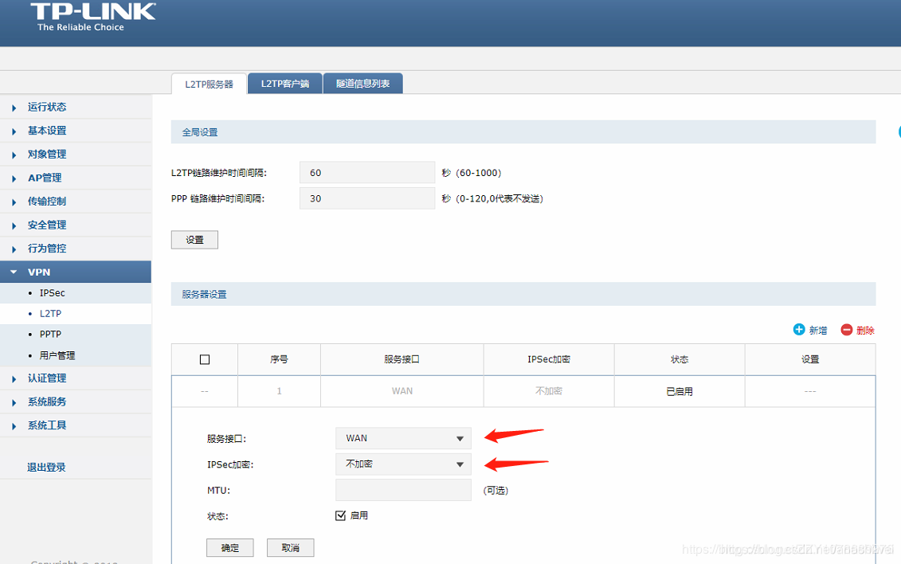The height and width of the screenshot is (564, 901).
Task: Click the 取消 cancel button
Action: tap(290, 547)
